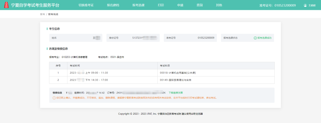Screen dimensions: 321x123
Task: Open the 打印 menu
Action: 161,5
